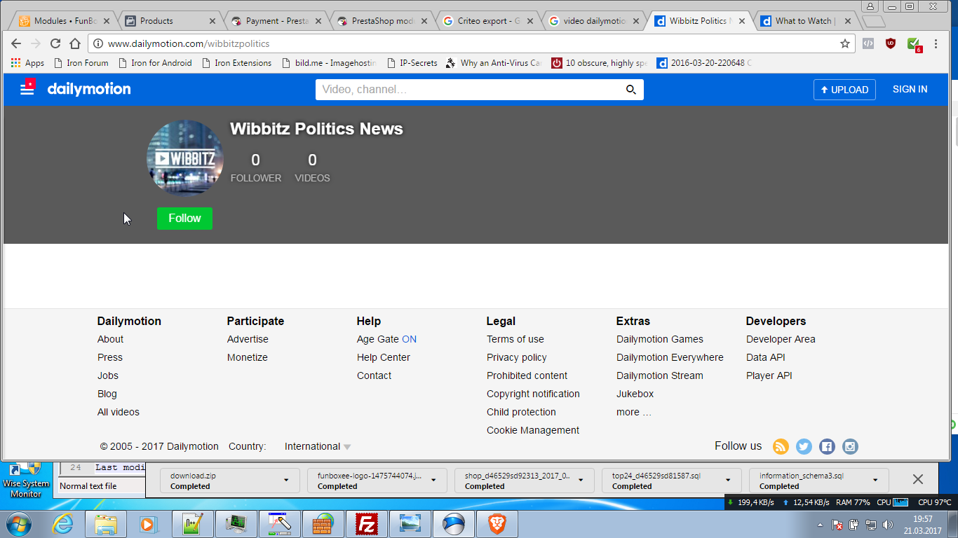Expand the 'more ...' Extras link
958x538 pixels.
point(634,412)
